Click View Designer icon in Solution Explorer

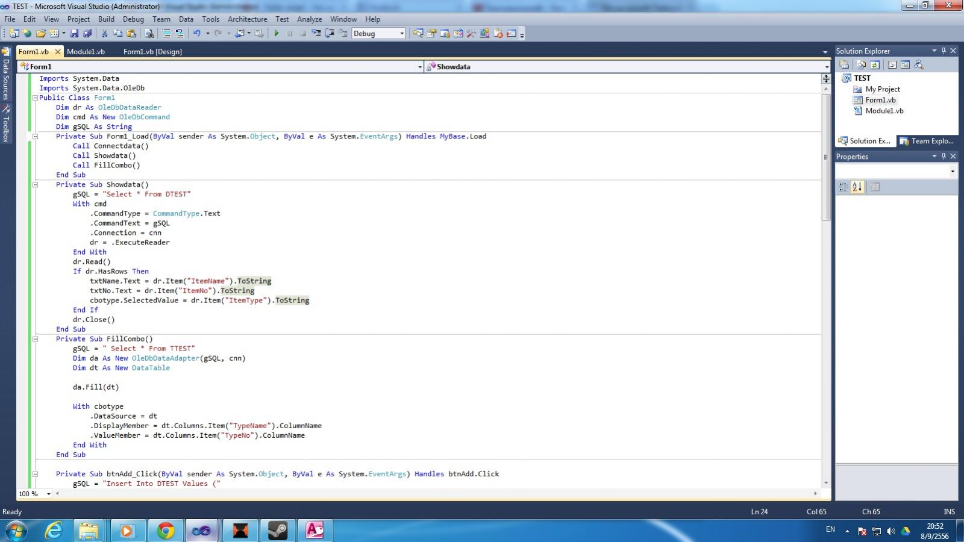pos(905,64)
